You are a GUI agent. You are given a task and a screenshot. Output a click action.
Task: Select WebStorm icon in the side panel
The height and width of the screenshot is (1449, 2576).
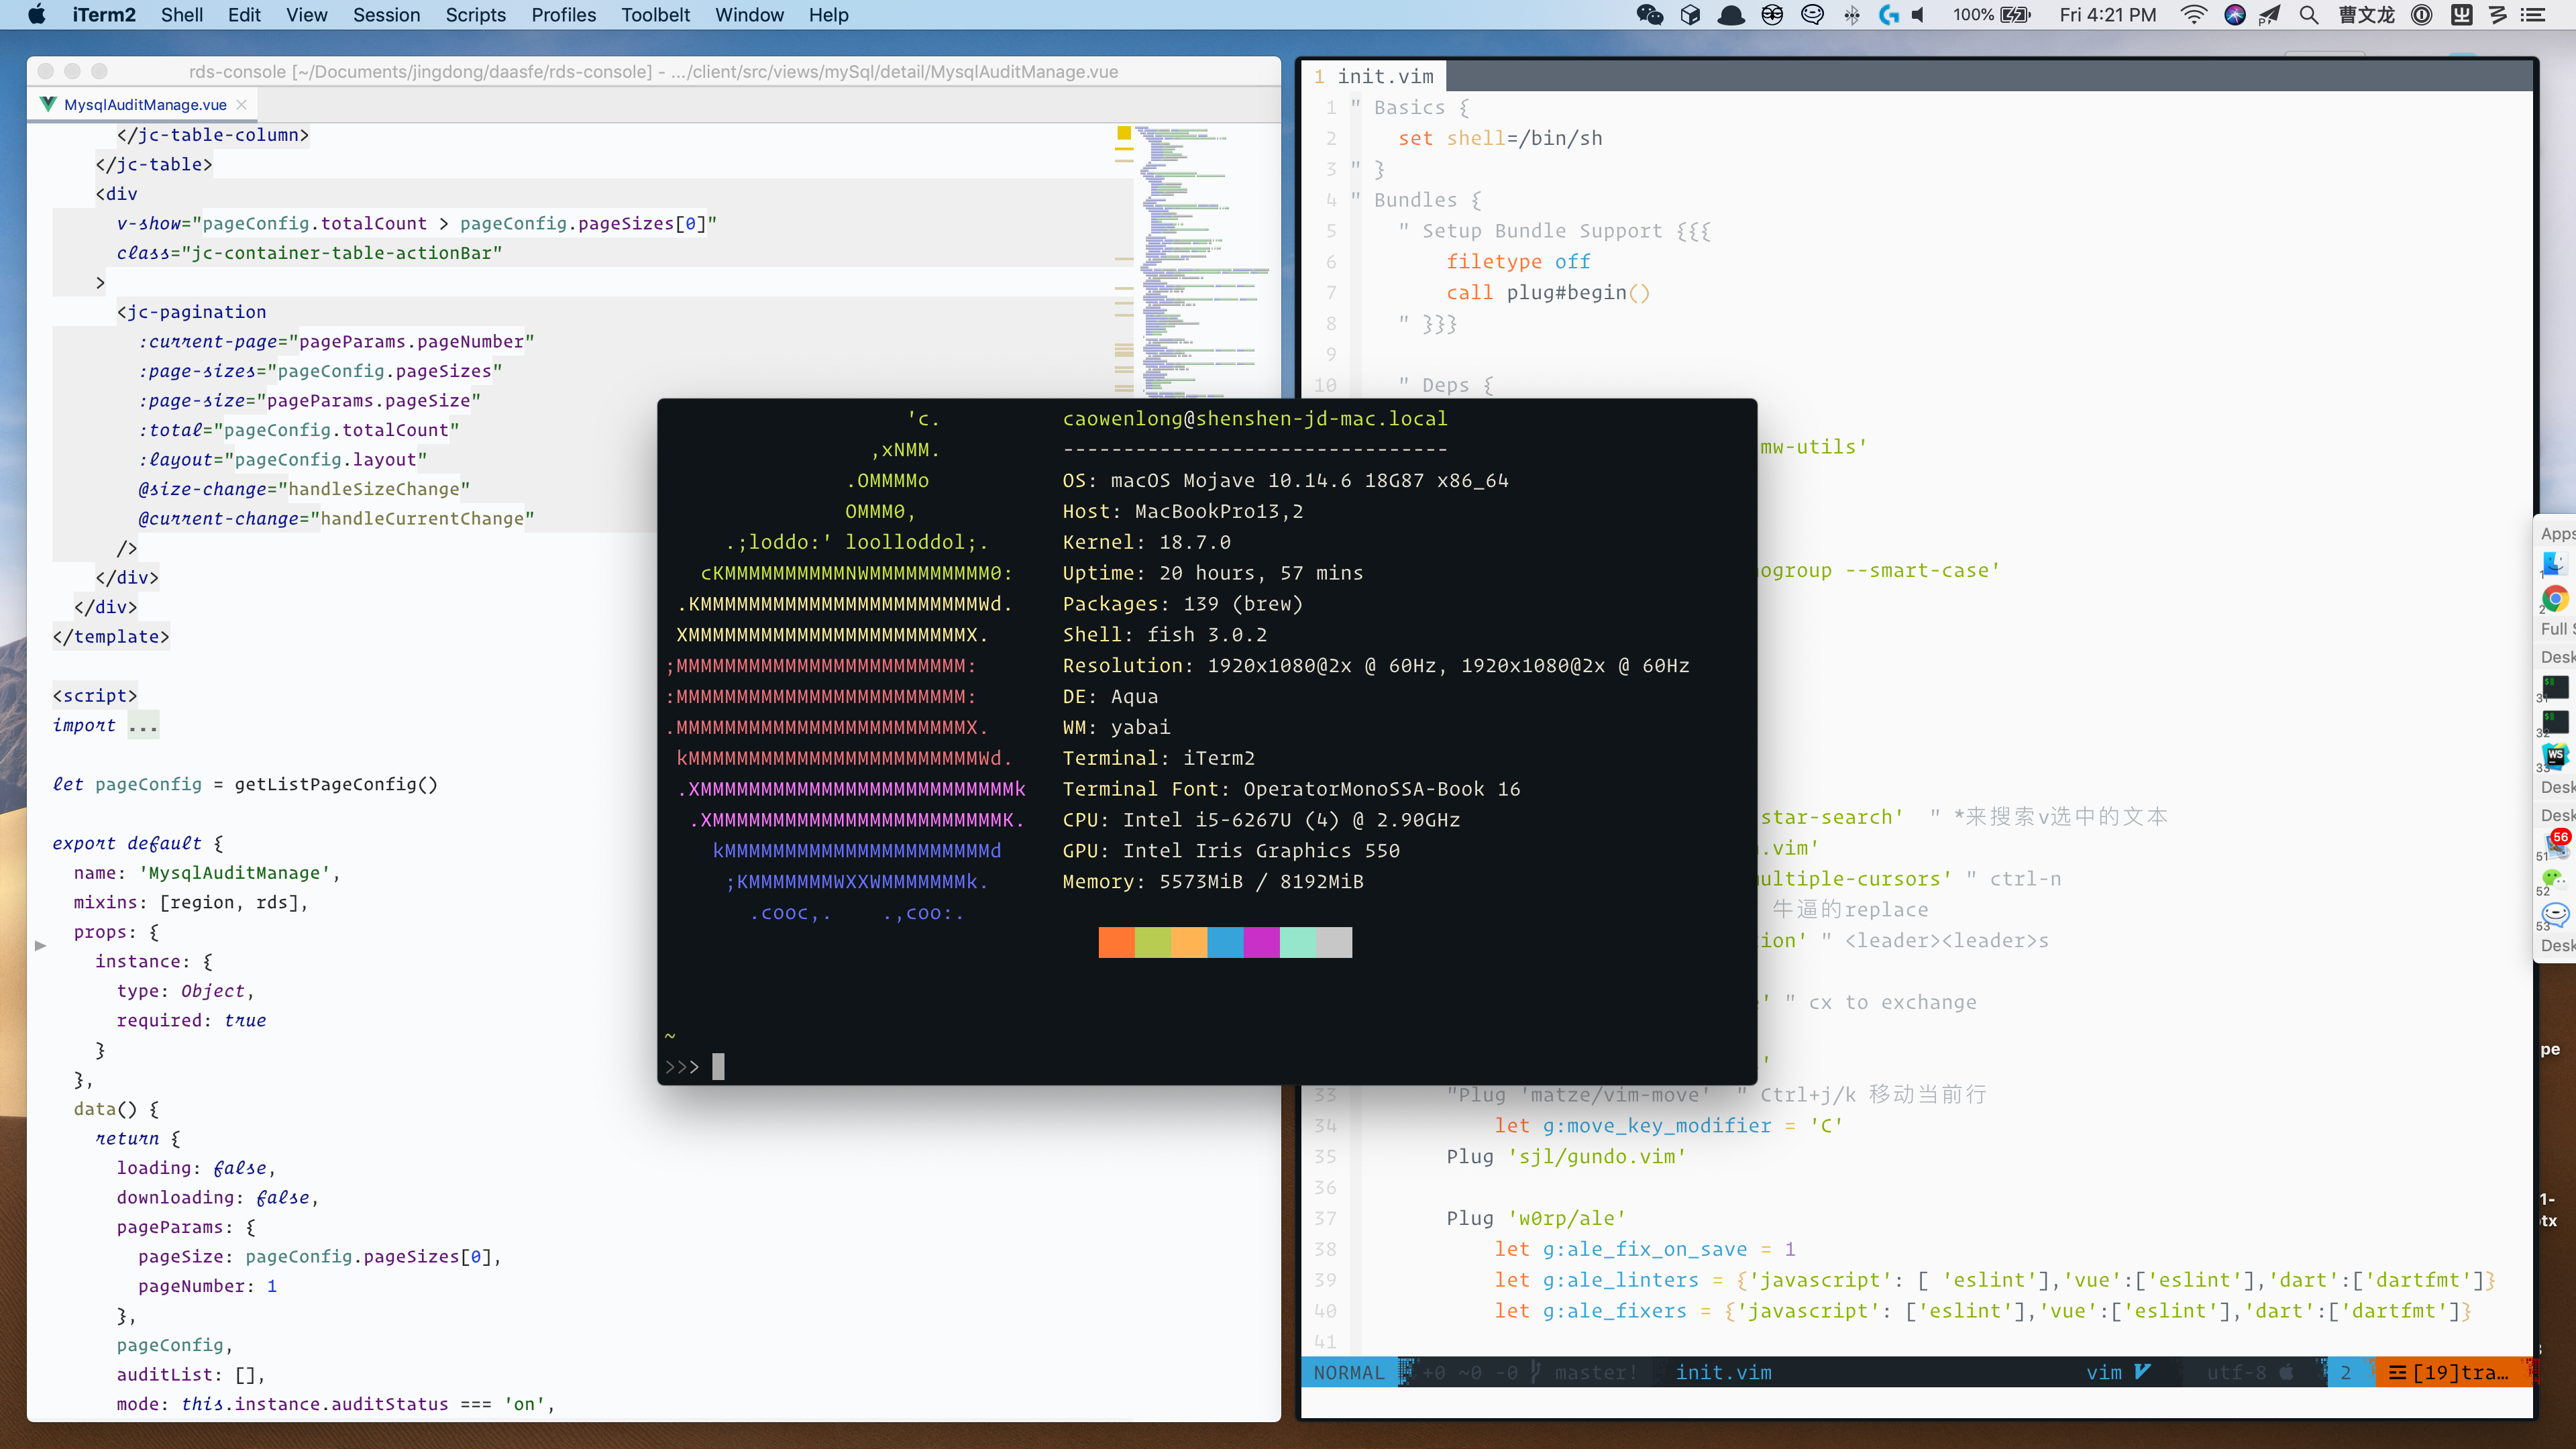[x=2555, y=756]
